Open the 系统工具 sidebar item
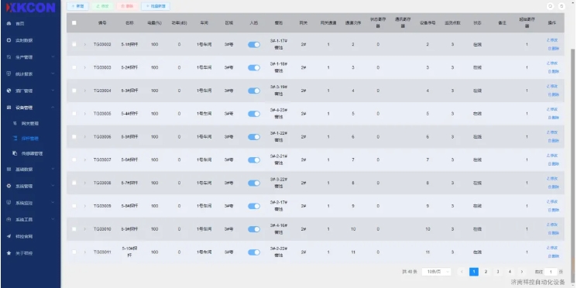 [24, 220]
